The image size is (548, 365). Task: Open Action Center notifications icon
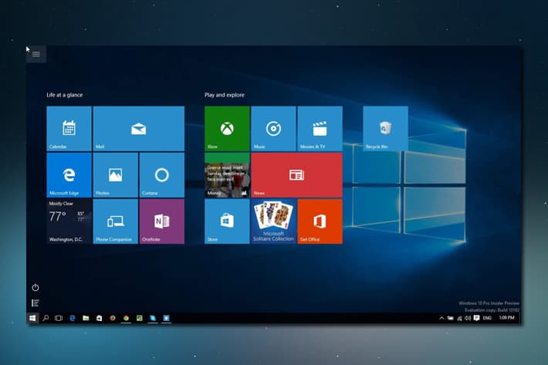[x=476, y=318]
